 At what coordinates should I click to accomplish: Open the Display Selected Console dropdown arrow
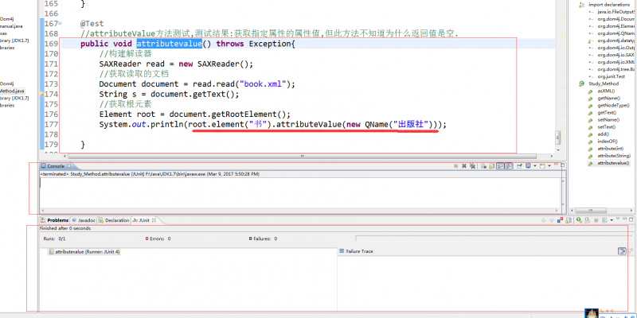535,166
